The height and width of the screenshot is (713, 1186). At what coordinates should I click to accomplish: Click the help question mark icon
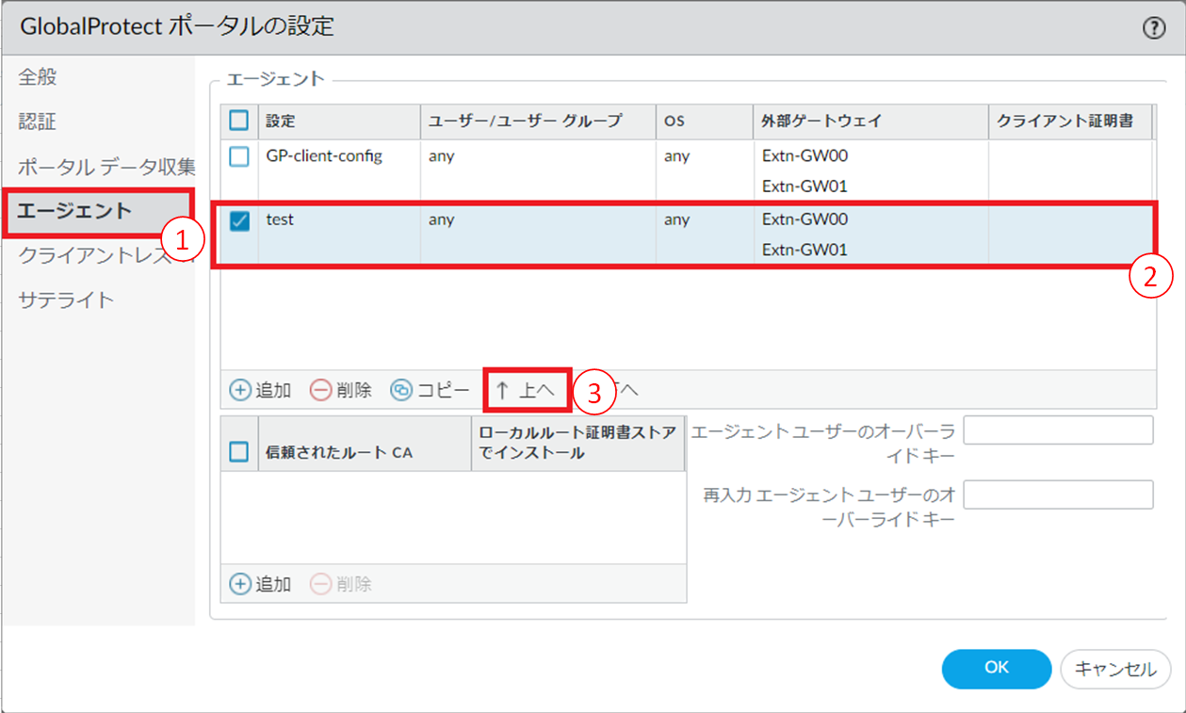[x=1154, y=28]
